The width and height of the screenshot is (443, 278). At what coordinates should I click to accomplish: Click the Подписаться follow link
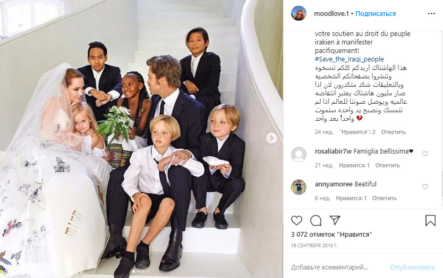376,14
